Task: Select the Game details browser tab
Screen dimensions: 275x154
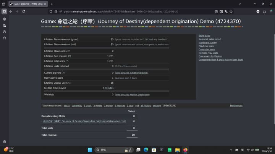Action: pos(28,4)
